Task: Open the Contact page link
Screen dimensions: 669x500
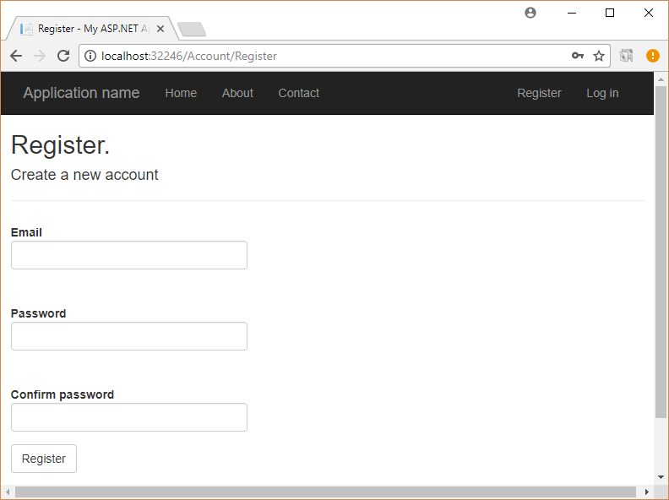Action: tap(299, 93)
